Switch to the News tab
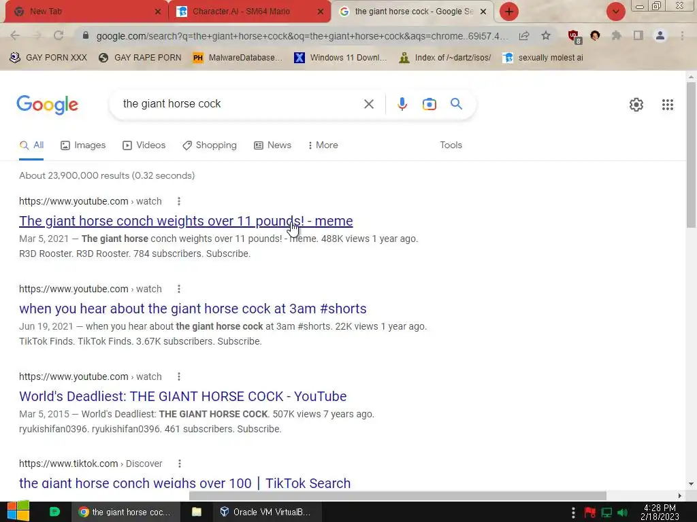697x522 pixels. 272,145
